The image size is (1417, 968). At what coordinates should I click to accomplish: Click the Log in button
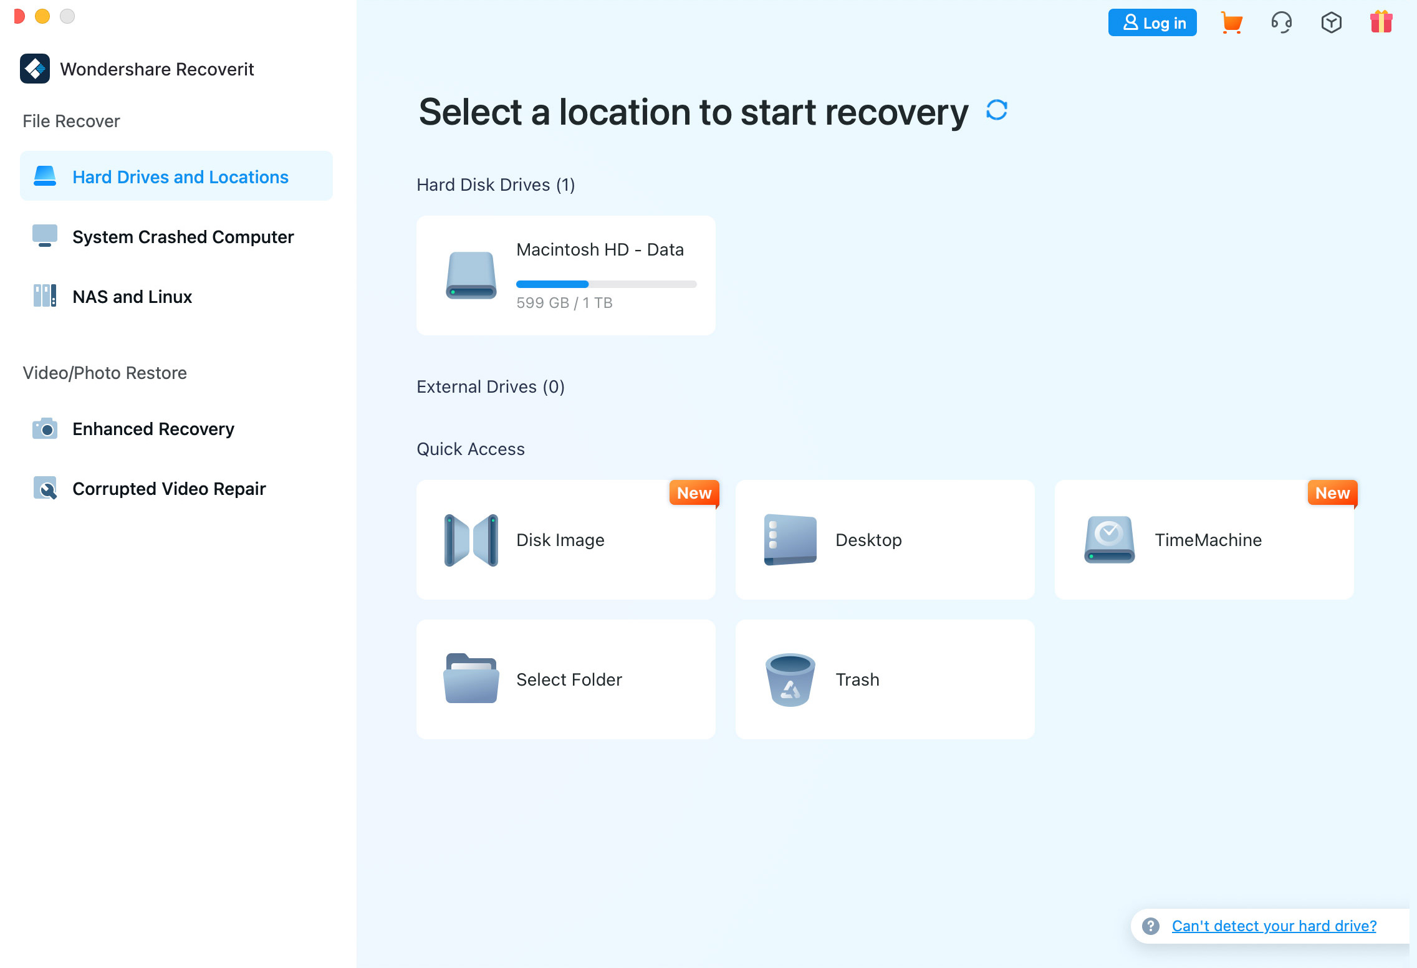click(x=1151, y=22)
